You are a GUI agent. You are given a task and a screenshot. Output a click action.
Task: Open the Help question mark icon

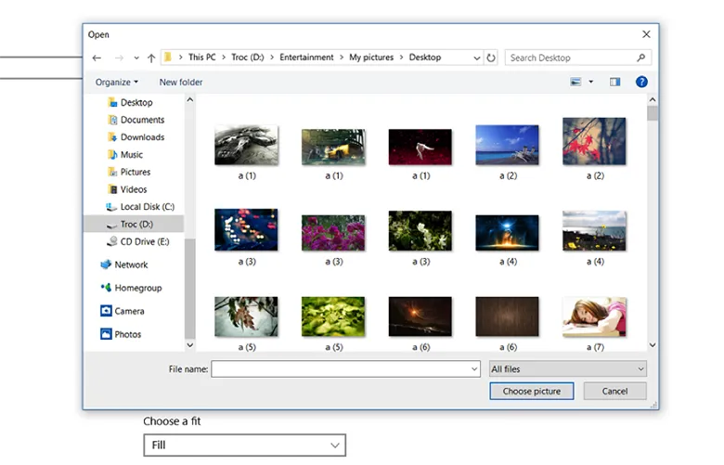click(x=640, y=82)
